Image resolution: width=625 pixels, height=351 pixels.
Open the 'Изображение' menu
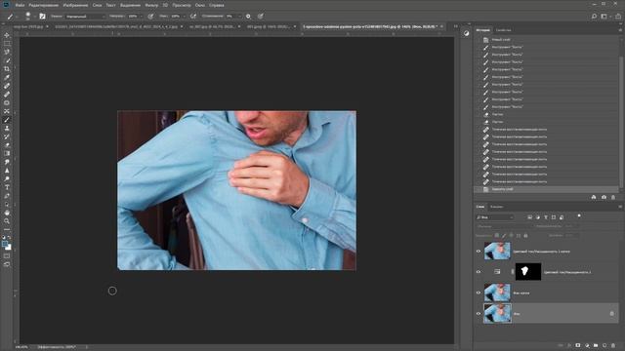[x=75, y=5]
